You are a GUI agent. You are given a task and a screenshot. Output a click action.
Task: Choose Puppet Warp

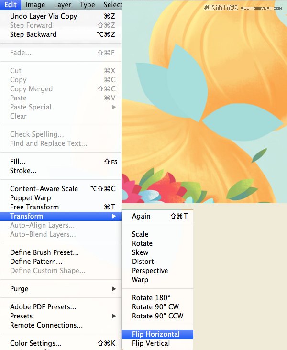(61, 198)
